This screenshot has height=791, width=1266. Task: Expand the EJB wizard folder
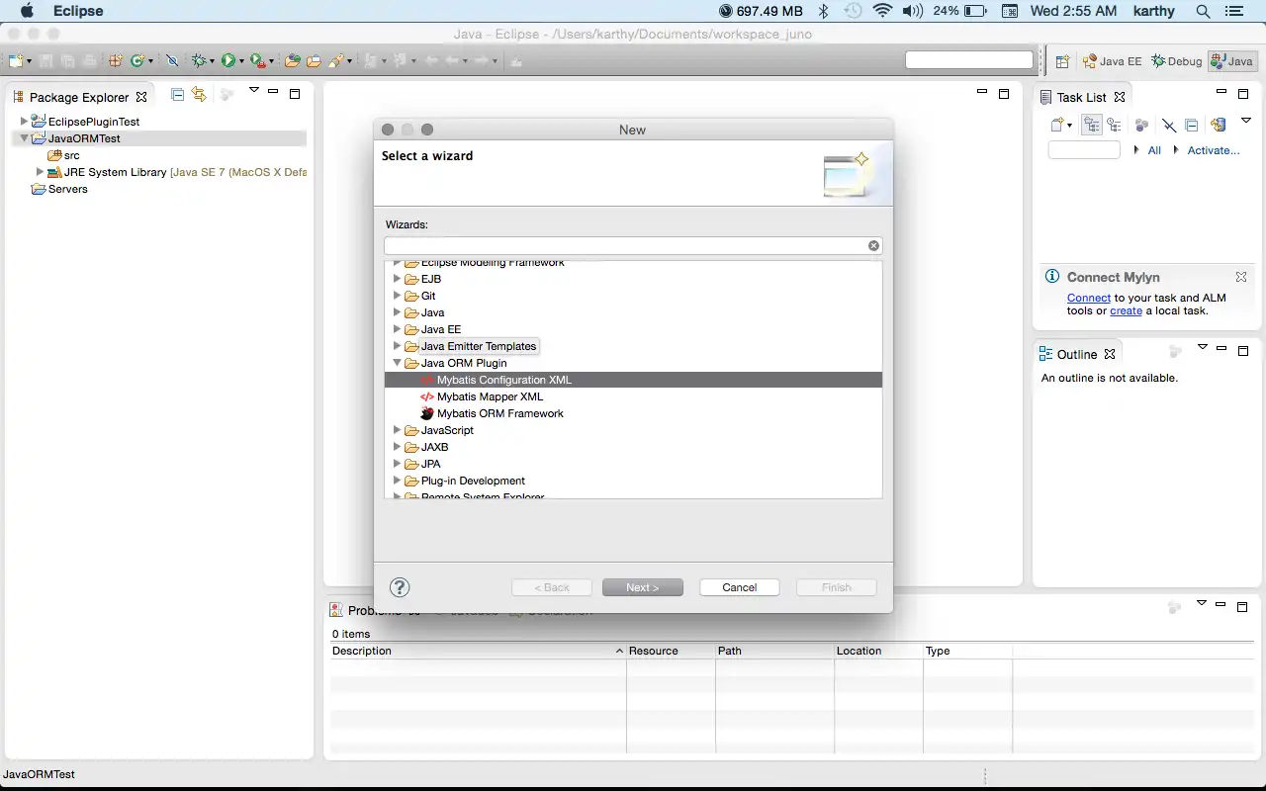(x=398, y=279)
